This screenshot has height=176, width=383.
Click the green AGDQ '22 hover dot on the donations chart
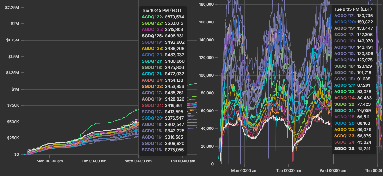tap(136, 110)
